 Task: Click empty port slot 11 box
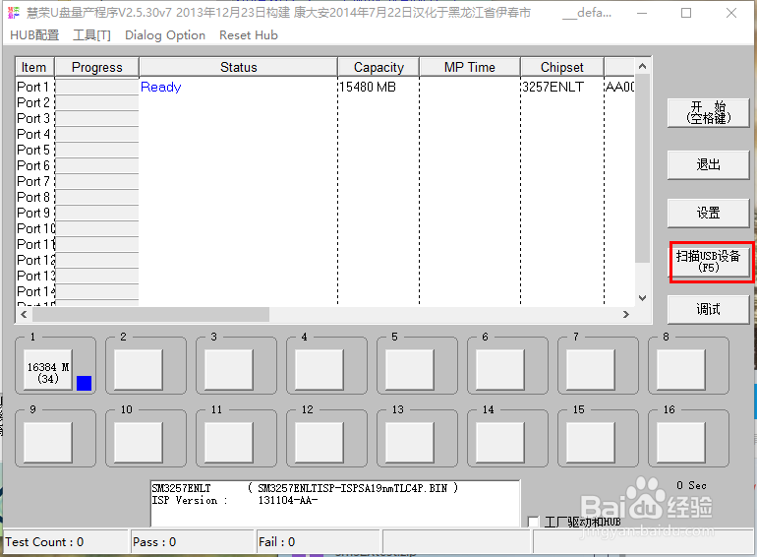point(229,442)
